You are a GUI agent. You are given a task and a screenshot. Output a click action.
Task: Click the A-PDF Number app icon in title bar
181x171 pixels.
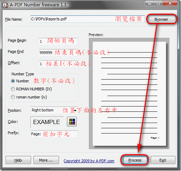click(5, 5)
